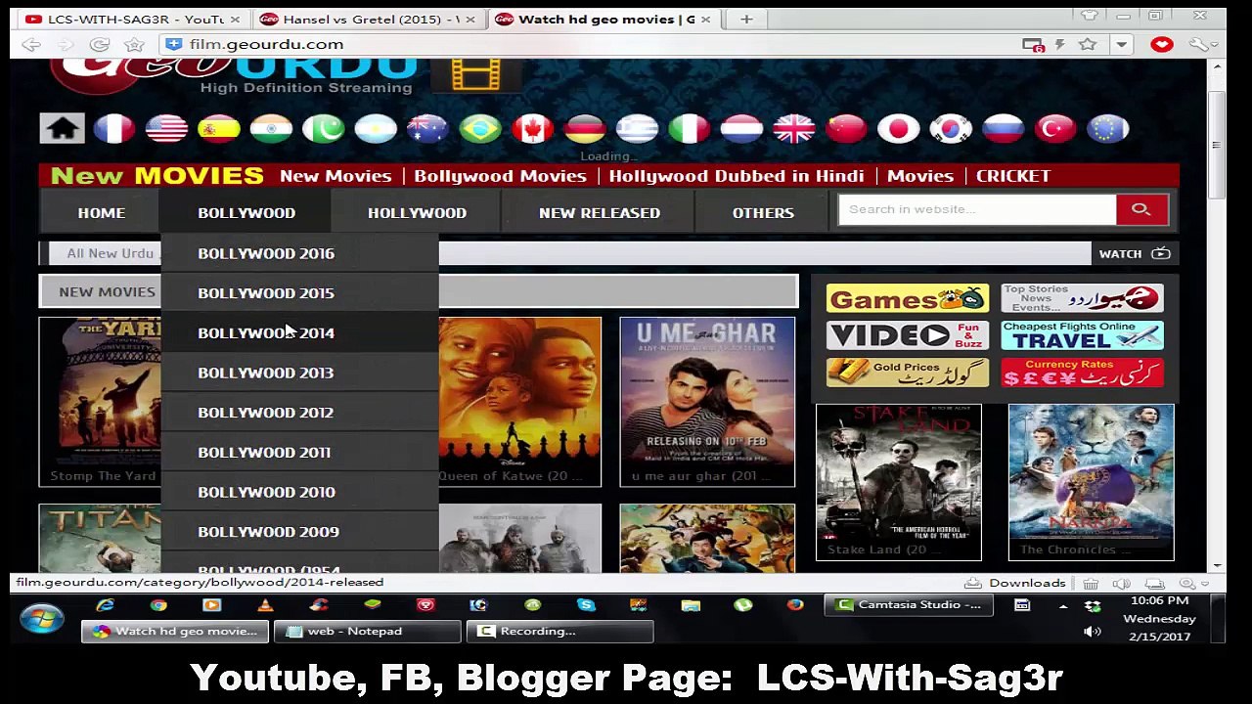Select the Russia flag icon
The height and width of the screenshot is (704, 1252).
[1003, 128]
